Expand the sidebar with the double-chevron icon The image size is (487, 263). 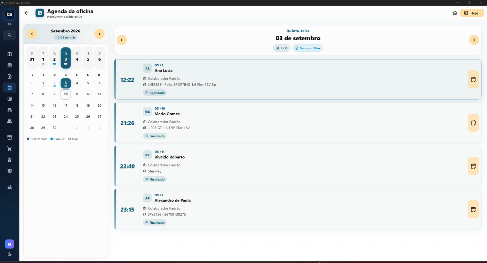click(x=9, y=24)
